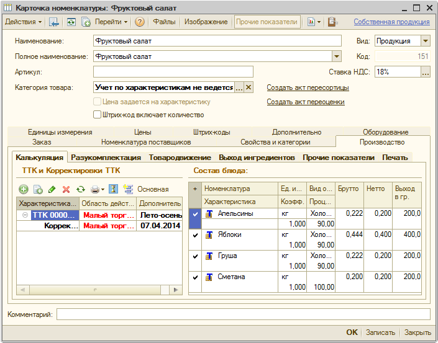The width and height of the screenshot is (438, 343).
Task: Refresh the TTK list with green arrows icon
Action: click(81, 190)
